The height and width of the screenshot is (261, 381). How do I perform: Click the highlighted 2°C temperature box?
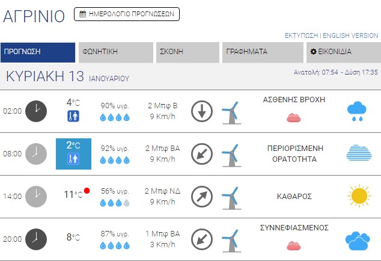[x=73, y=153]
